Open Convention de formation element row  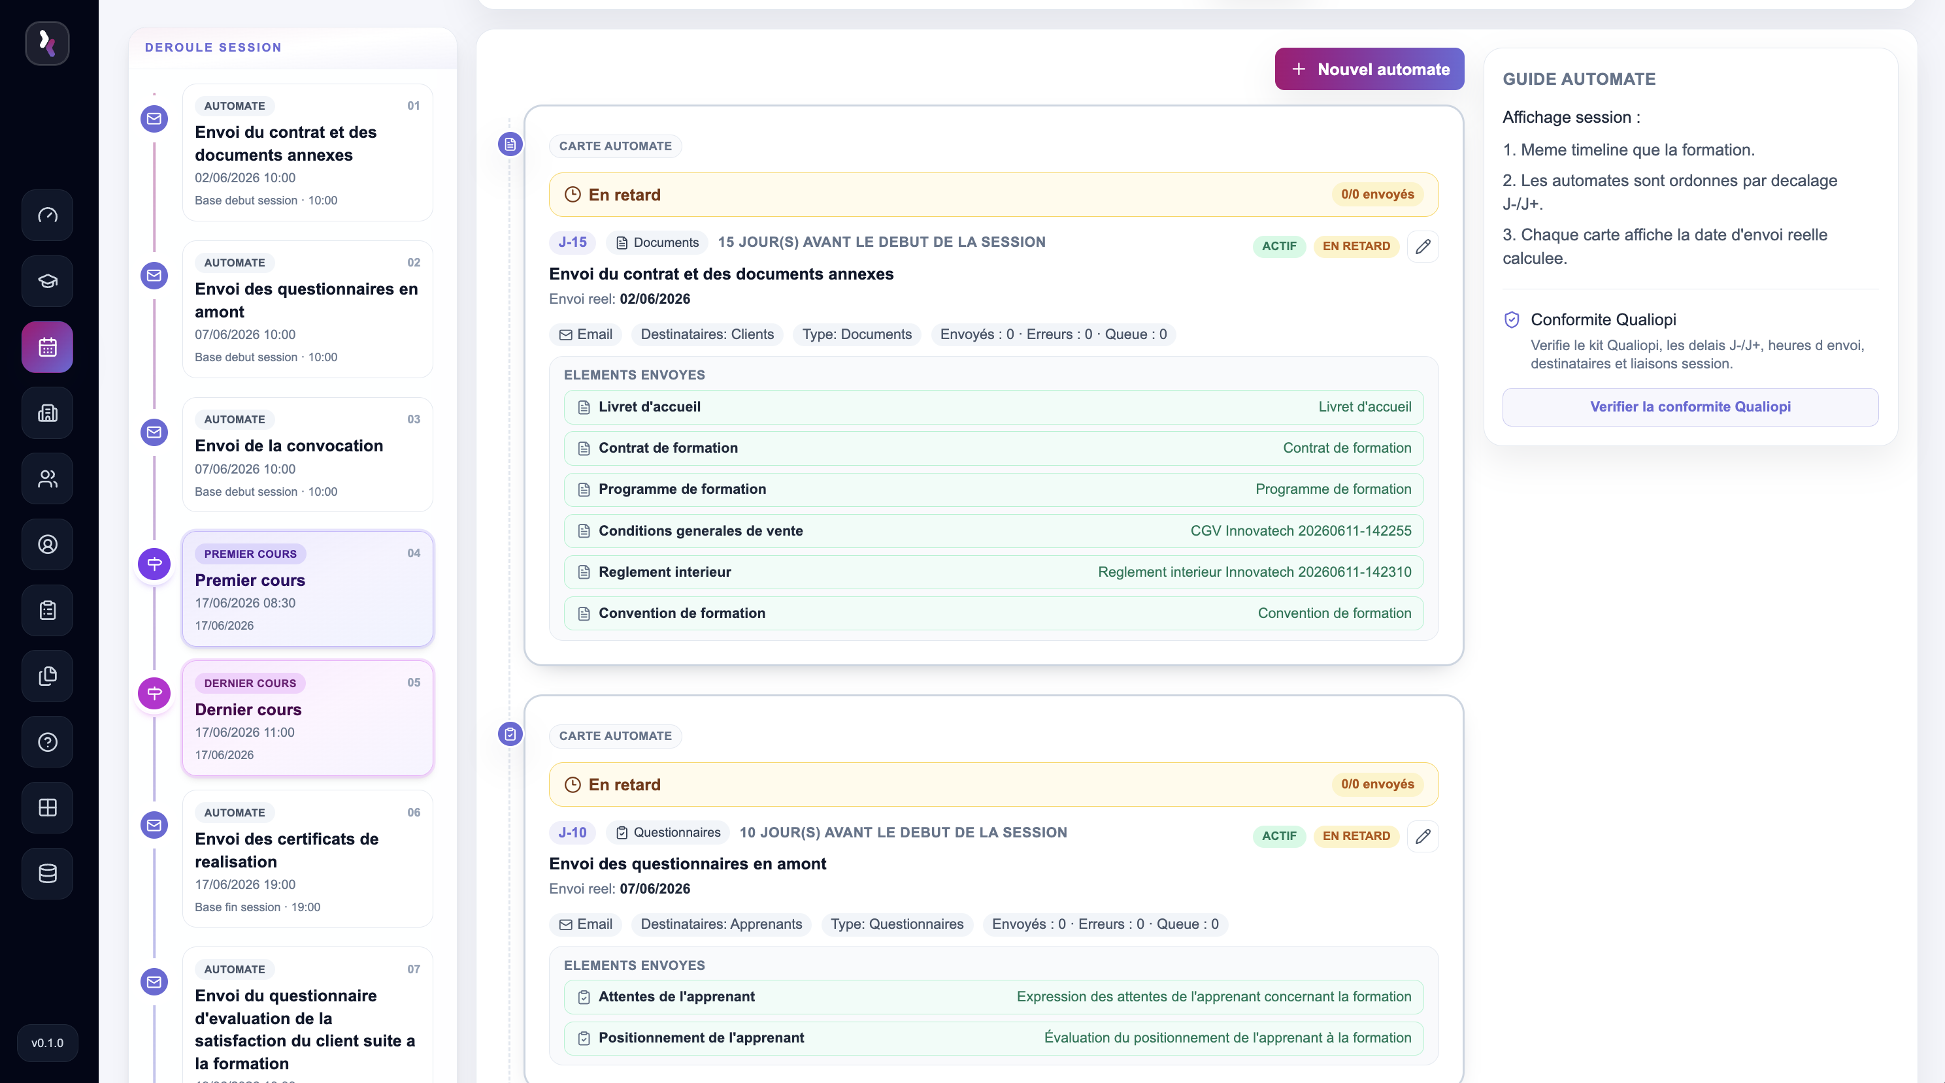pos(993,613)
